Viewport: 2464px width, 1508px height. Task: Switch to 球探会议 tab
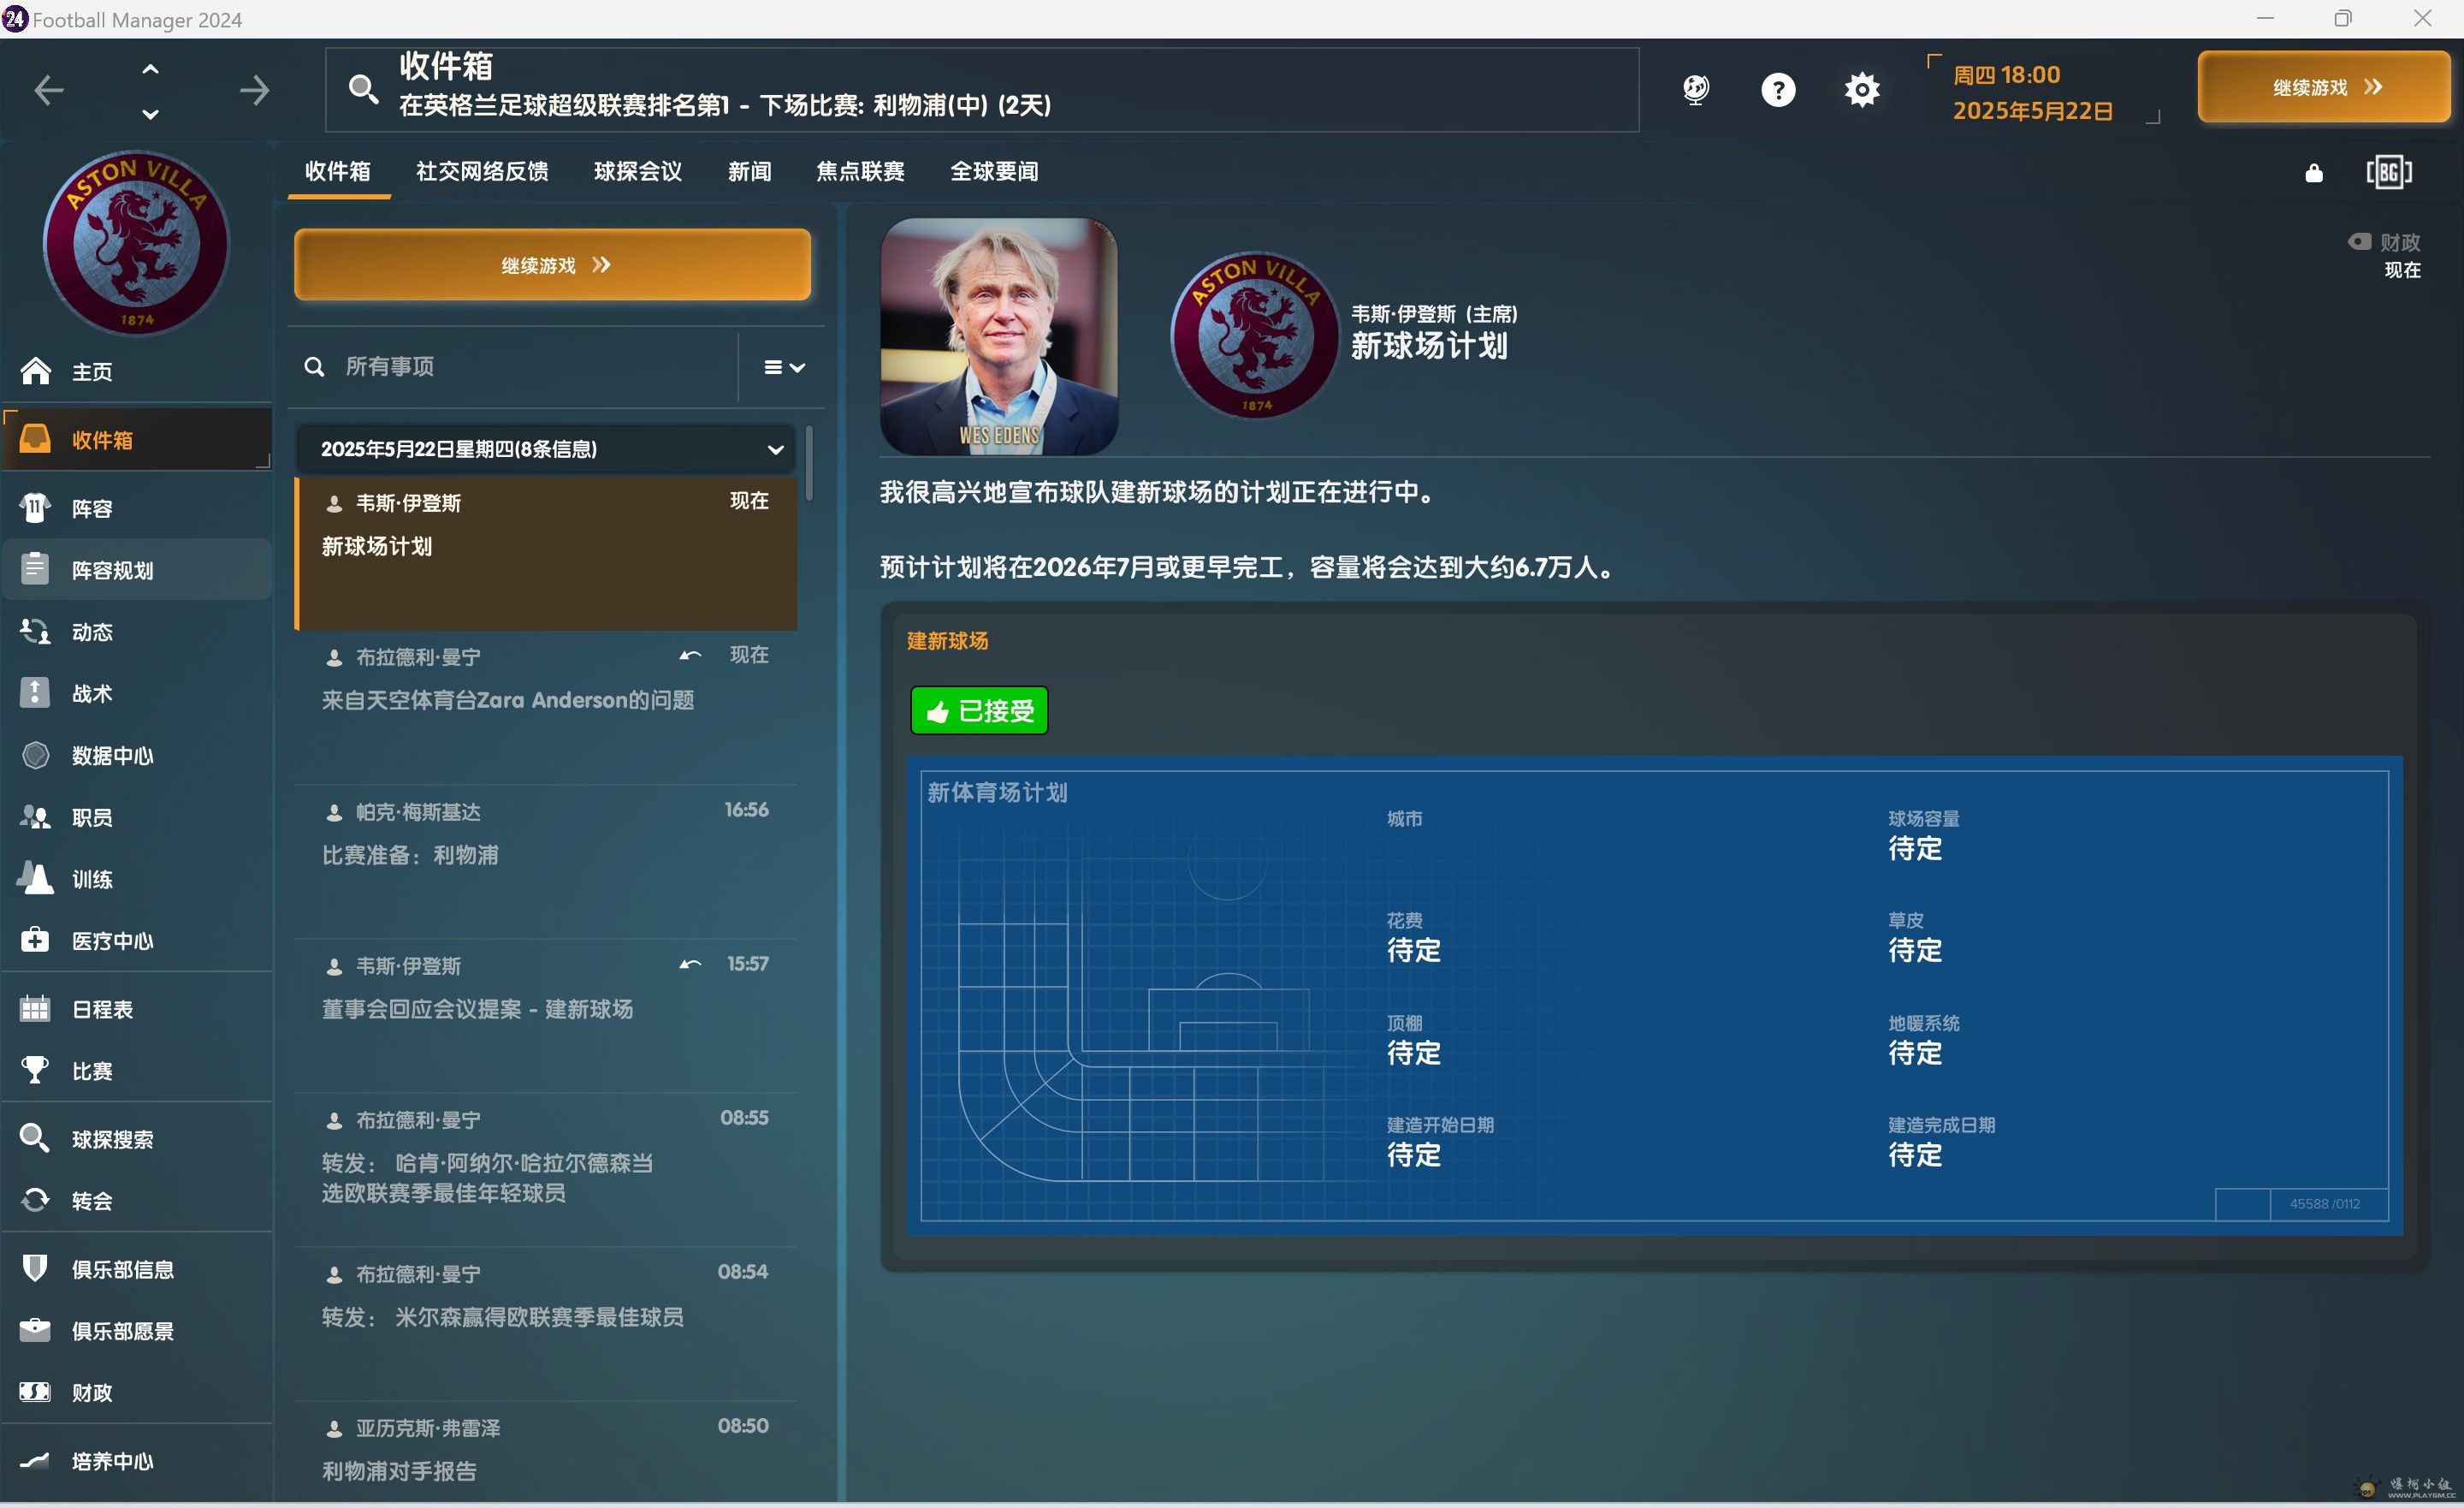coord(638,171)
